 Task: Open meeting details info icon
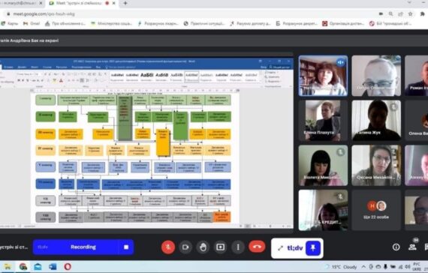pyautogui.click(x=396, y=247)
